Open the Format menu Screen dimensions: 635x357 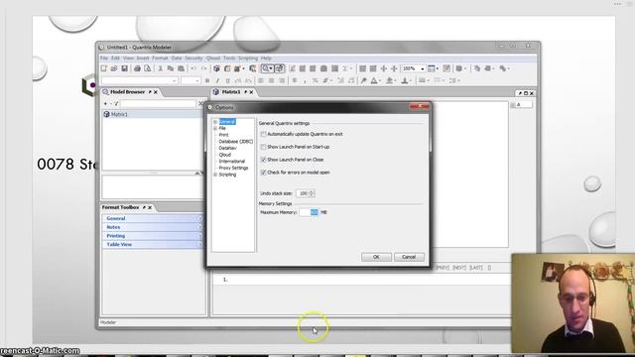click(x=160, y=59)
